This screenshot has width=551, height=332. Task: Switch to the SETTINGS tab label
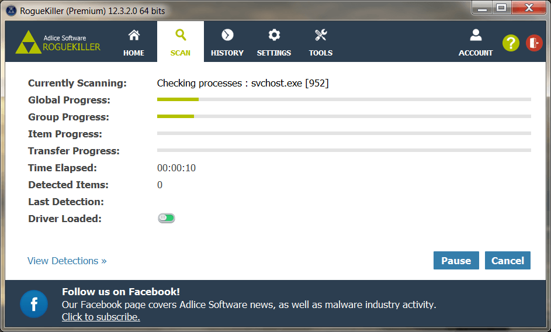point(274,53)
